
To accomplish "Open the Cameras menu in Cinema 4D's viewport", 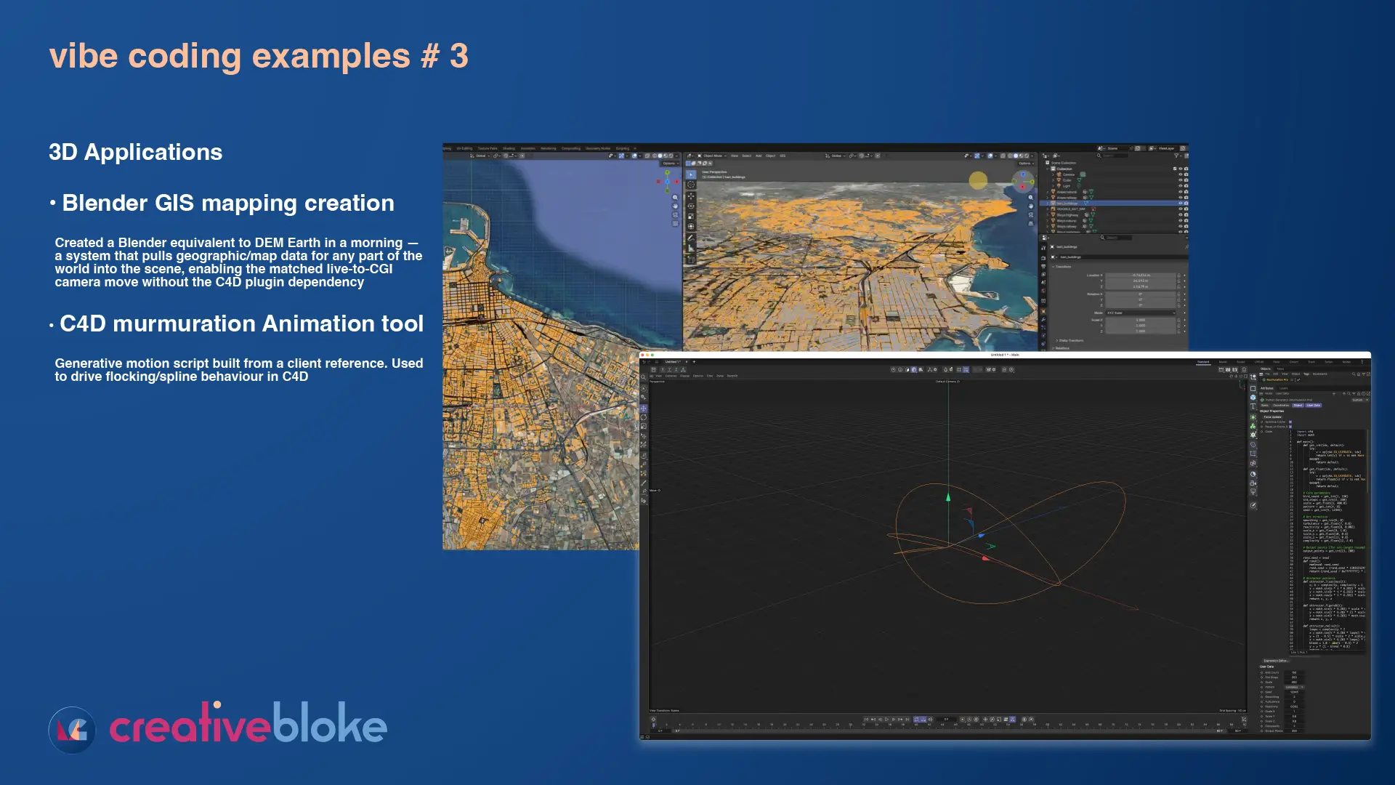I will coord(671,376).
